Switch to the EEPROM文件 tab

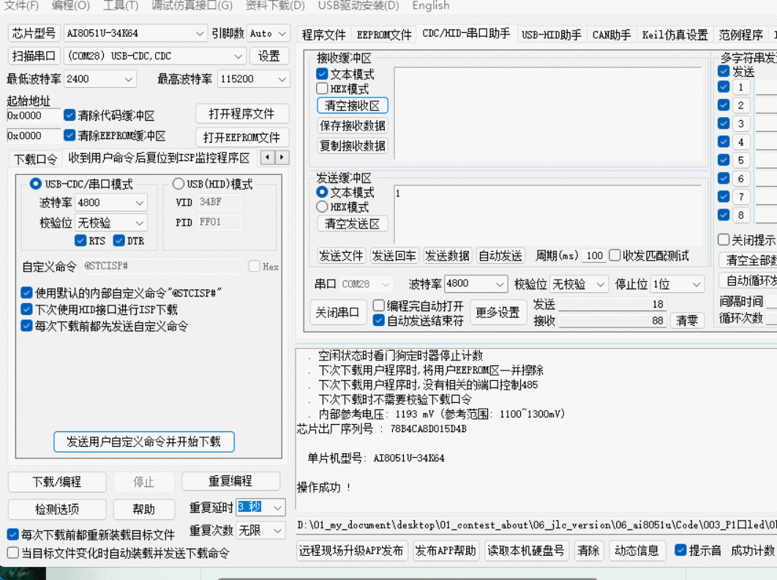(x=384, y=34)
